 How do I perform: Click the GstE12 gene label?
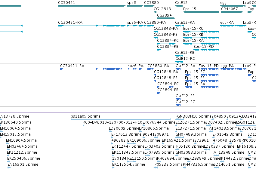pyautogui.click(x=181, y=3)
